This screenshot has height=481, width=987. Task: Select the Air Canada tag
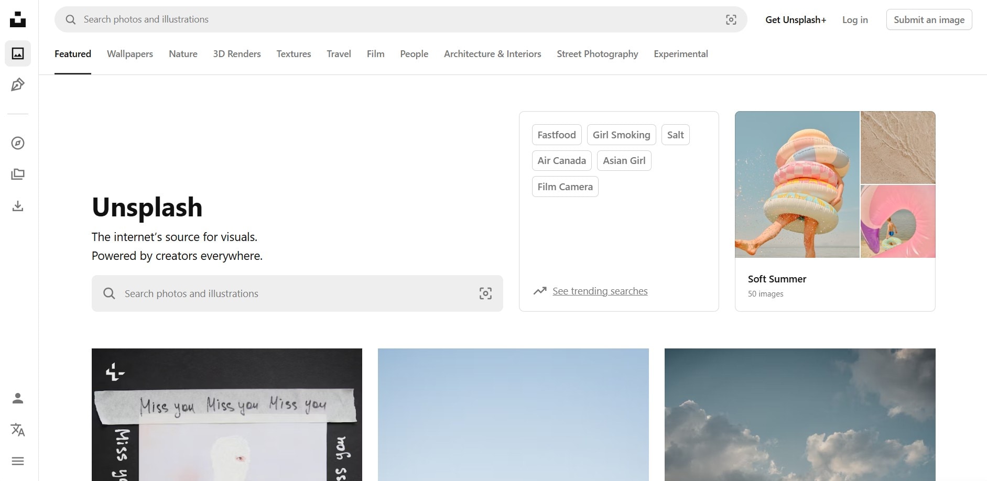(x=561, y=160)
